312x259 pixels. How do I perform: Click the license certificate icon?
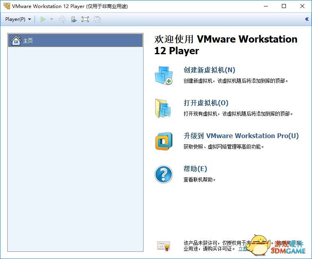[x=164, y=246]
